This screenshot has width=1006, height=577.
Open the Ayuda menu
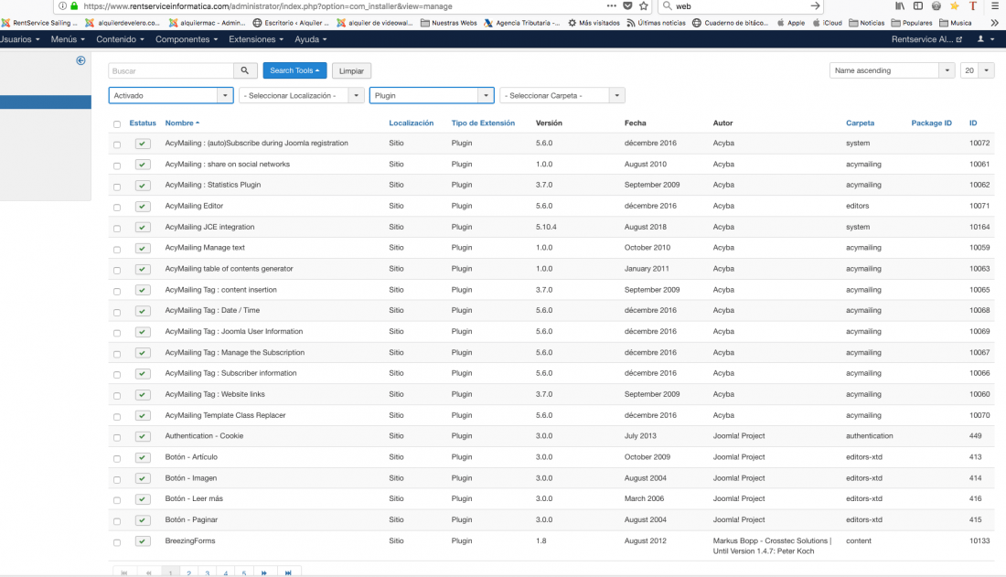click(x=311, y=39)
